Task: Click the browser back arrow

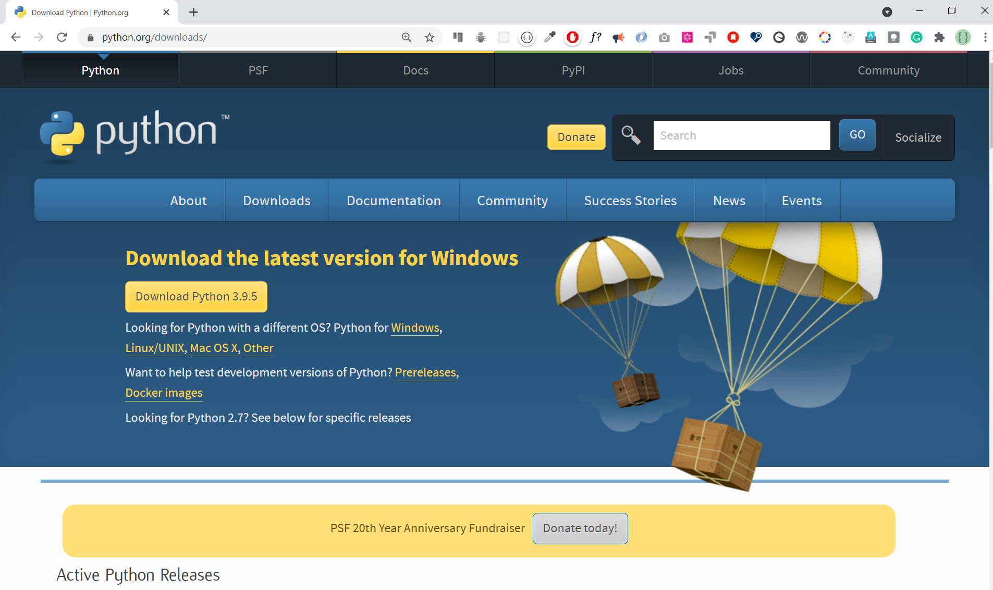Action: point(16,37)
